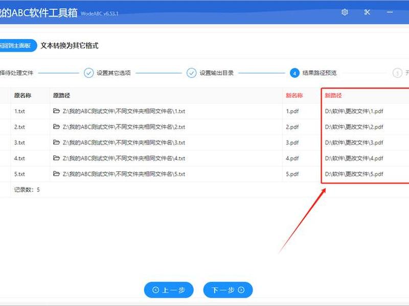Click step 4 circle 结果路径预览
The height and width of the screenshot is (306, 409).
click(294, 73)
